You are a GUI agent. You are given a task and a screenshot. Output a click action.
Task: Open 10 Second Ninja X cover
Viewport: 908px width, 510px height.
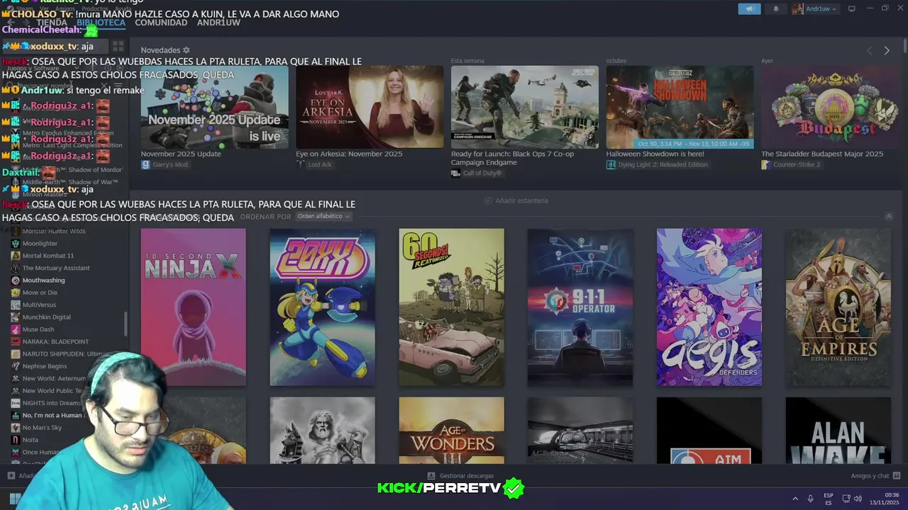[193, 307]
